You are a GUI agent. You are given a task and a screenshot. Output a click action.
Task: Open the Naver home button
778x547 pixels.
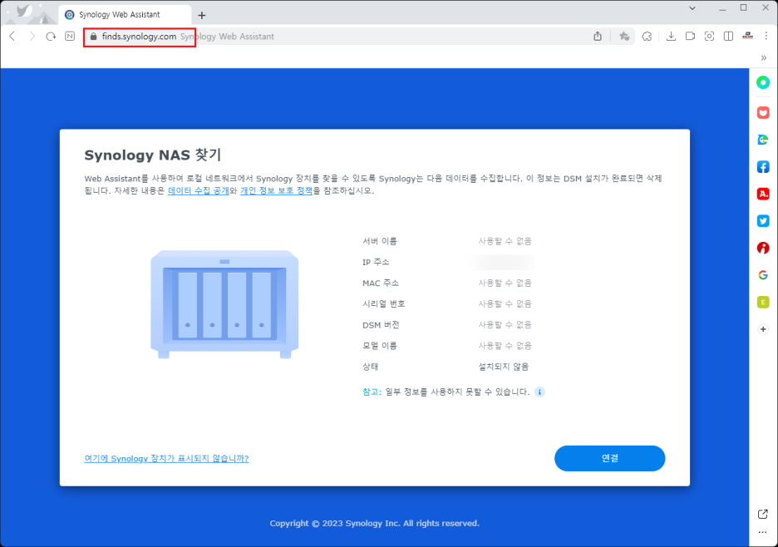70,37
